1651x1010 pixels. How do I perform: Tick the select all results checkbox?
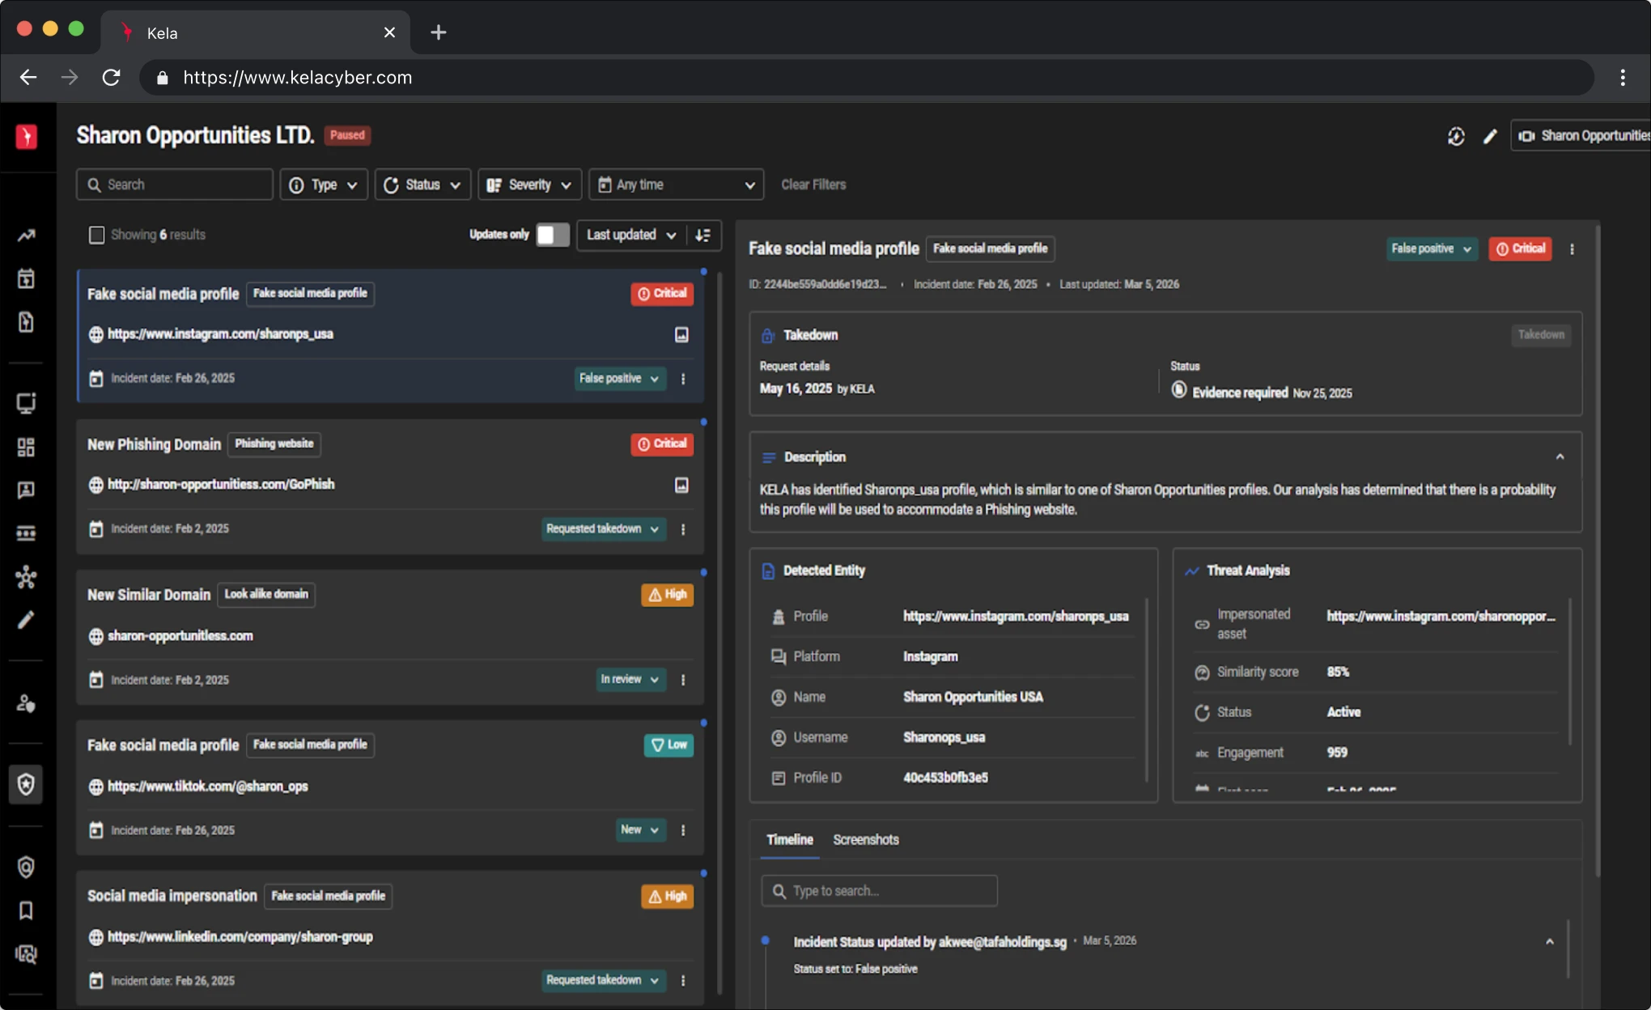tap(96, 235)
